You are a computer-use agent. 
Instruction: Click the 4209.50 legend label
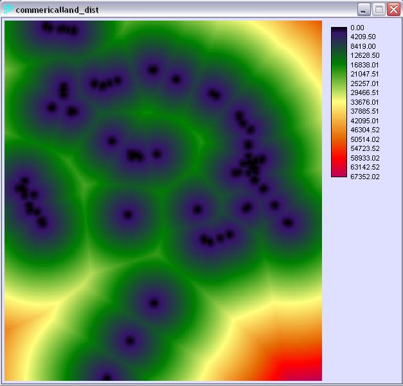click(363, 37)
